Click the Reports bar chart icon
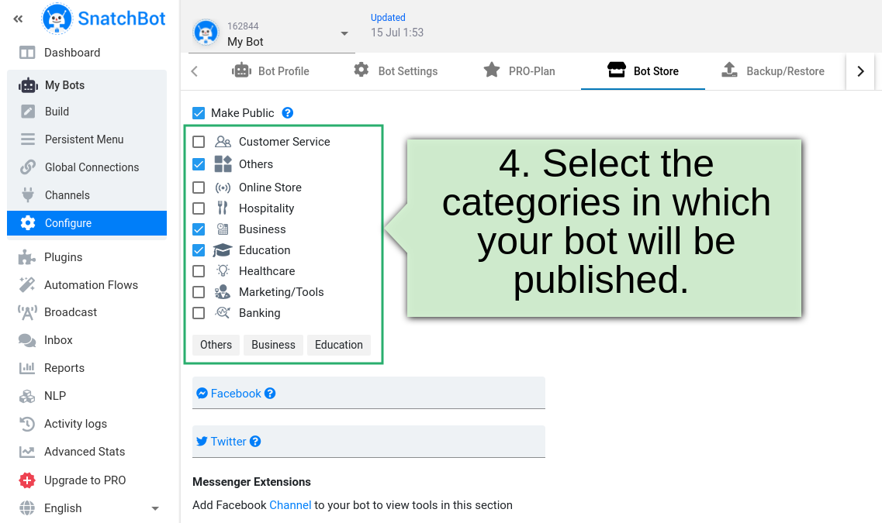Viewport: 882px width, 523px height. [x=27, y=368]
